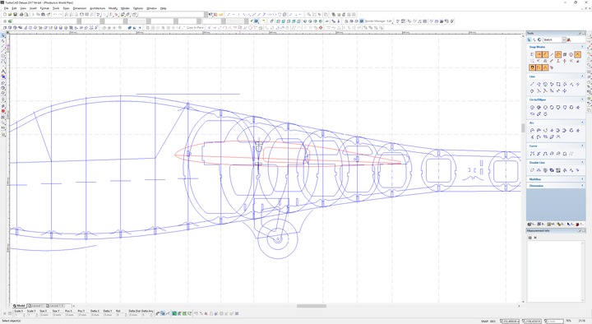Toggle the second highlighted snap mode button
The image size is (592, 324).
pos(545,55)
